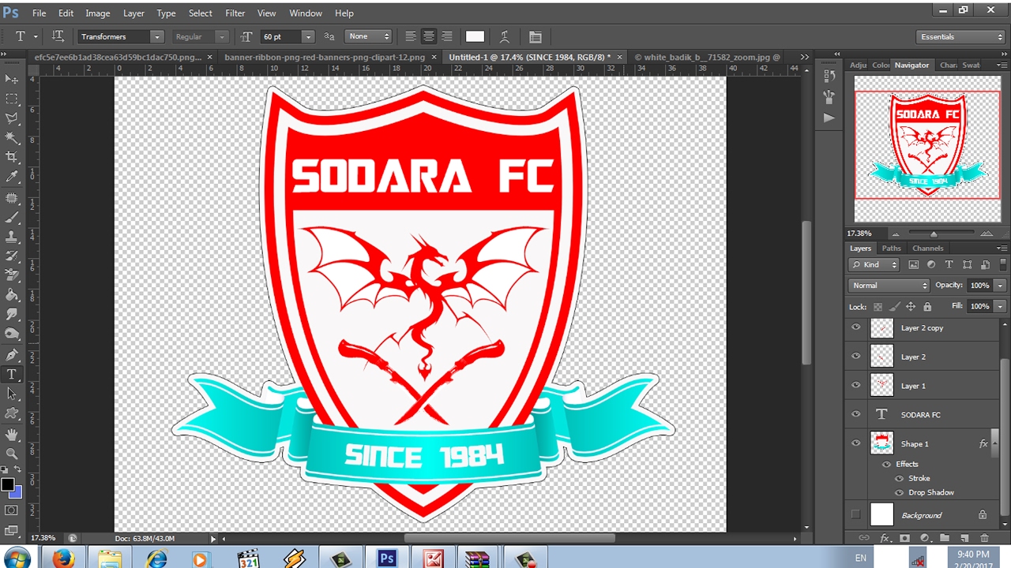Screen dimensions: 1011x568
Task: Center text alignment button
Action: (429, 36)
